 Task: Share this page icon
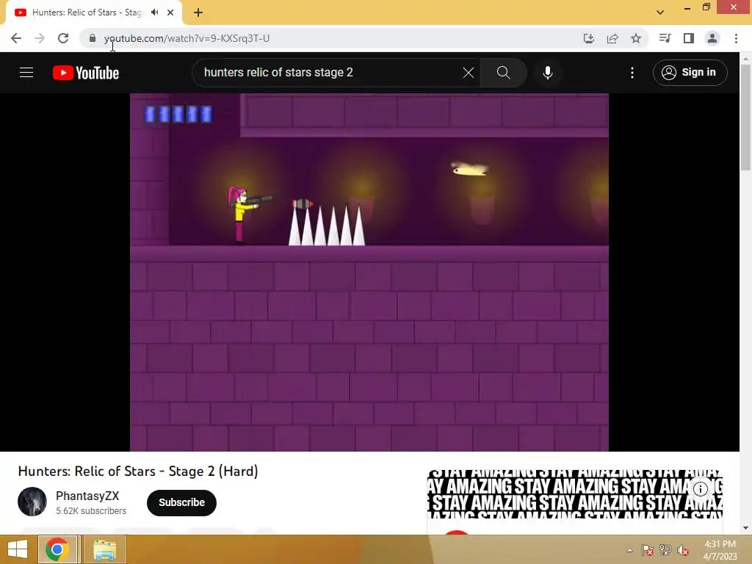[x=612, y=38]
